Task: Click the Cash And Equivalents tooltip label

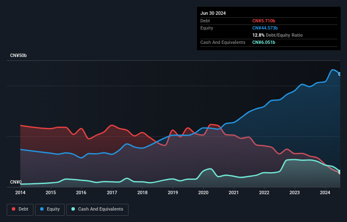Action: click(223, 42)
